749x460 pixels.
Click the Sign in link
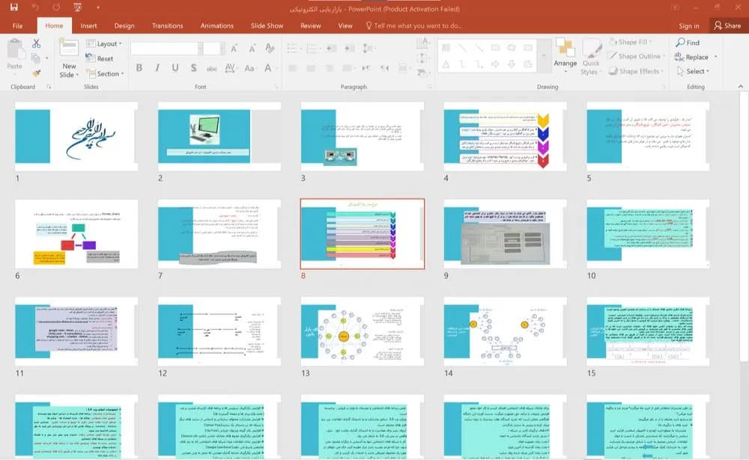(x=689, y=25)
